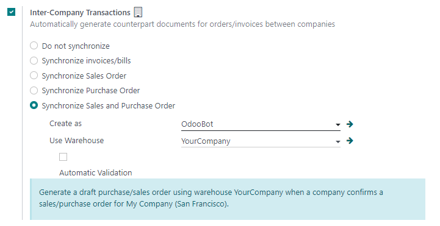Open OdooBot record via arrow icon
This screenshot has width=440, height=226.
pyautogui.click(x=350, y=124)
